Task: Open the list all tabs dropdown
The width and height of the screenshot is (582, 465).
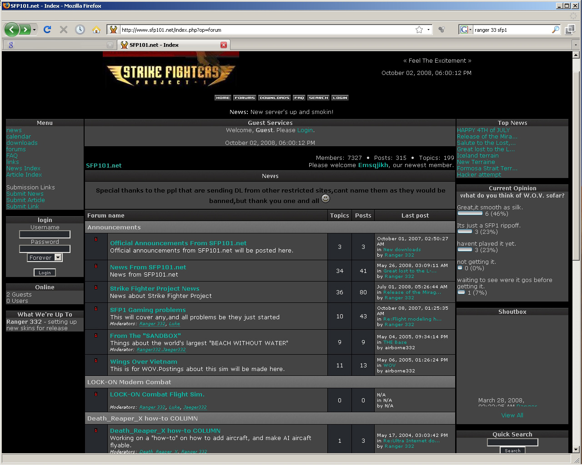Action: click(x=576, y=45)
